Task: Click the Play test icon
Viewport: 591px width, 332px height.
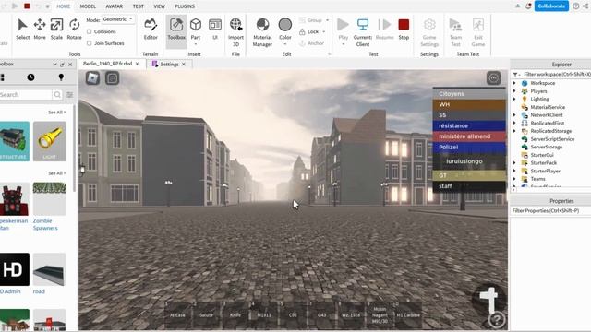Action: pos(343,25)
